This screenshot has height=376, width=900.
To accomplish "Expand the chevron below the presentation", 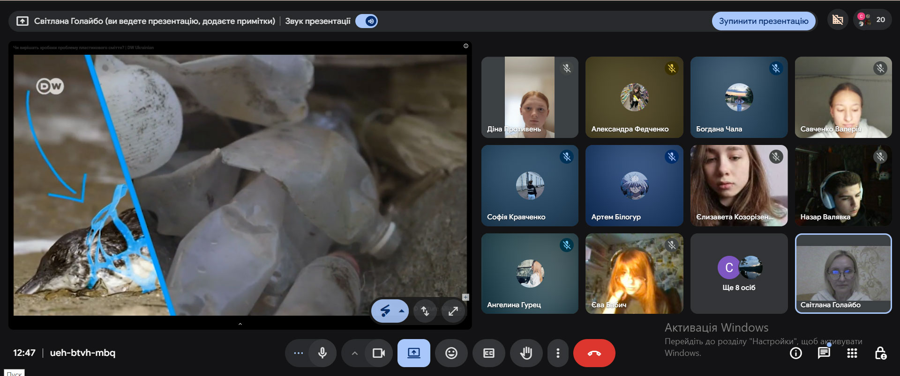I will 240,324.
